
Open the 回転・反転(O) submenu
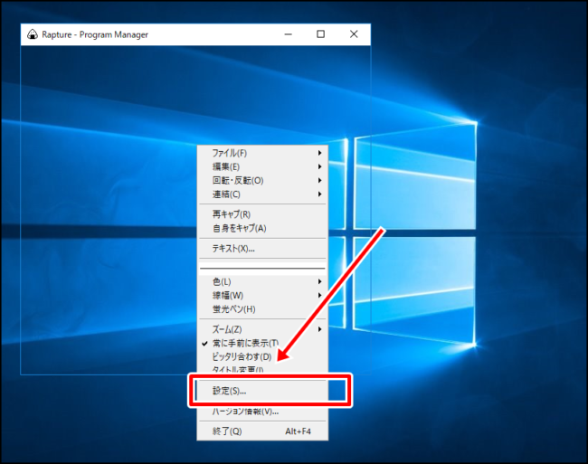(262, 181)
